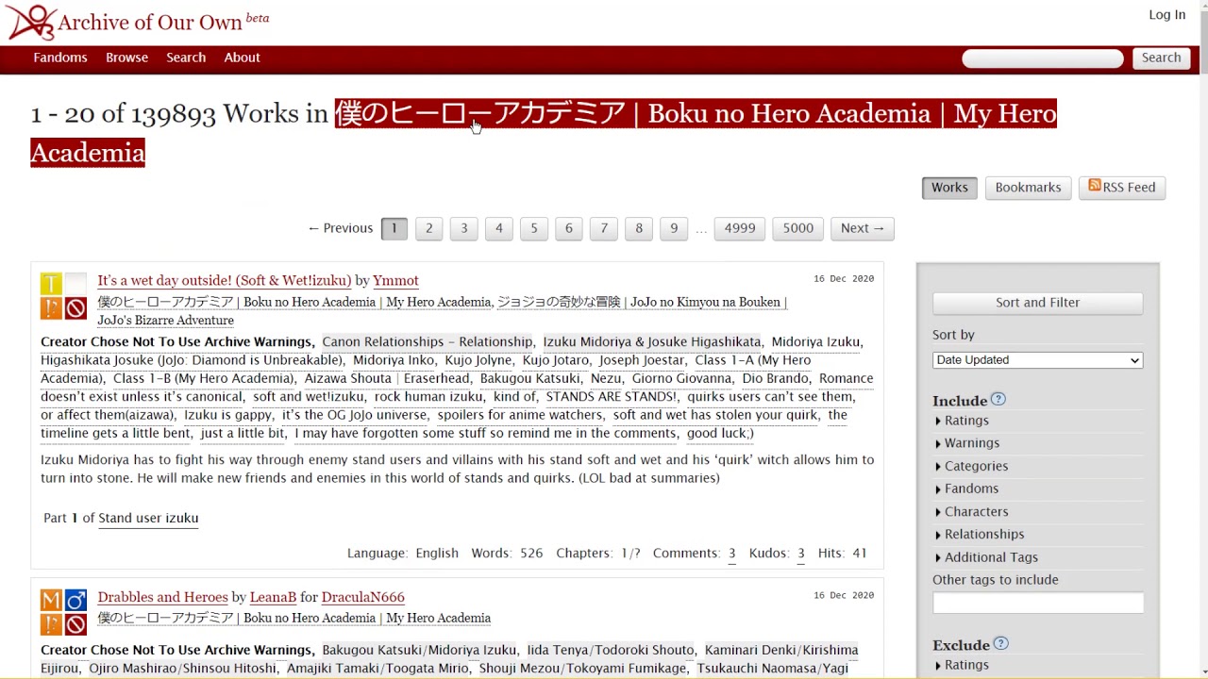Go to page 4 of results
The height and width of the screenshot is (679, 1208).
pos(498,228)
